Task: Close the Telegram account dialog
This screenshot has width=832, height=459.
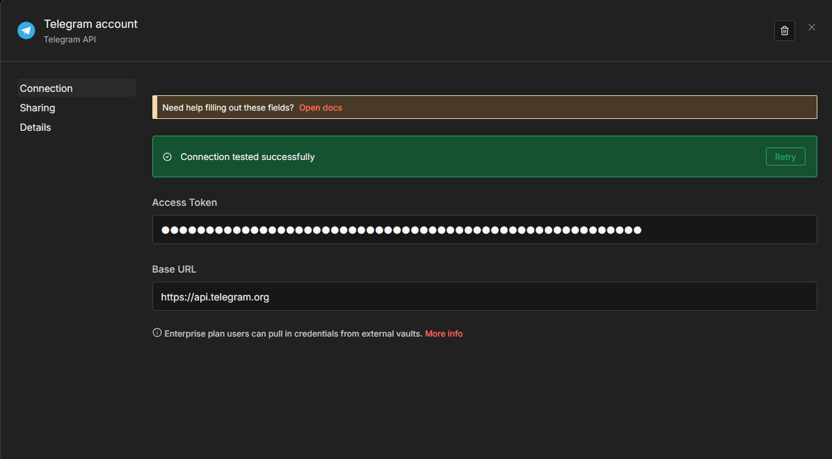Action: point(811,28)
